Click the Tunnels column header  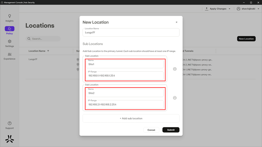pyautogui.click(x=188, y=51)
